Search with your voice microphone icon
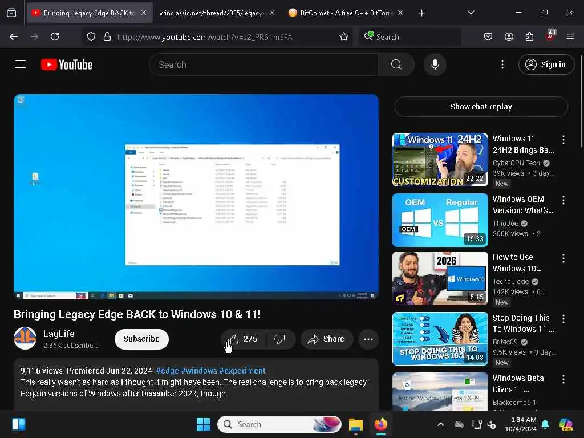 coord(435,64)
